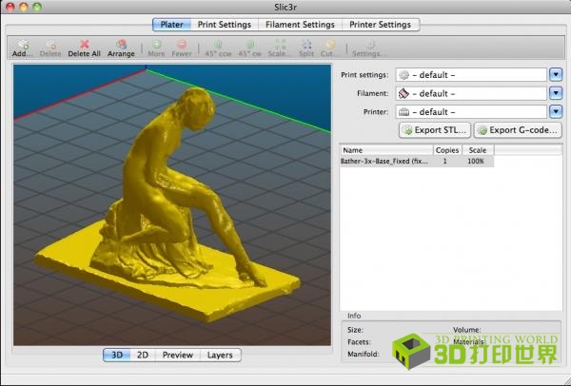Viewport: 571px width, 386px height.
Task: Select the 3D view tab
Action: click(x=116, y=355)
